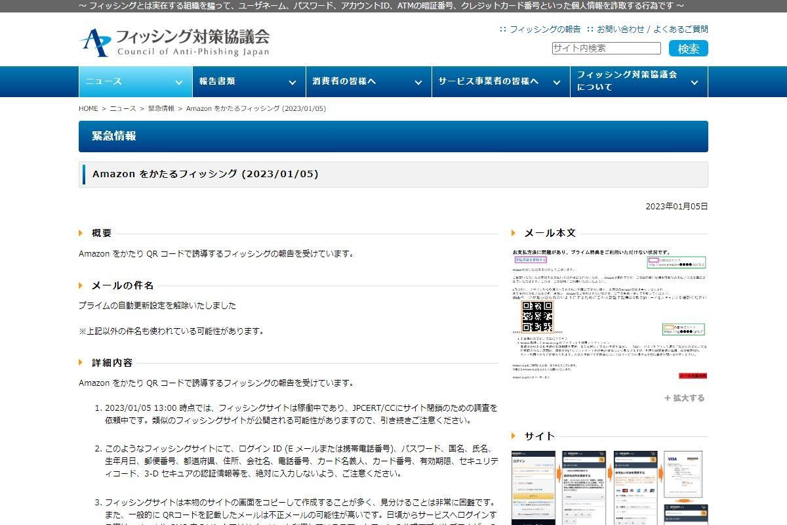Click the subject text プライムの自動更新設定を解除いたしました

[x=157, y=306]
